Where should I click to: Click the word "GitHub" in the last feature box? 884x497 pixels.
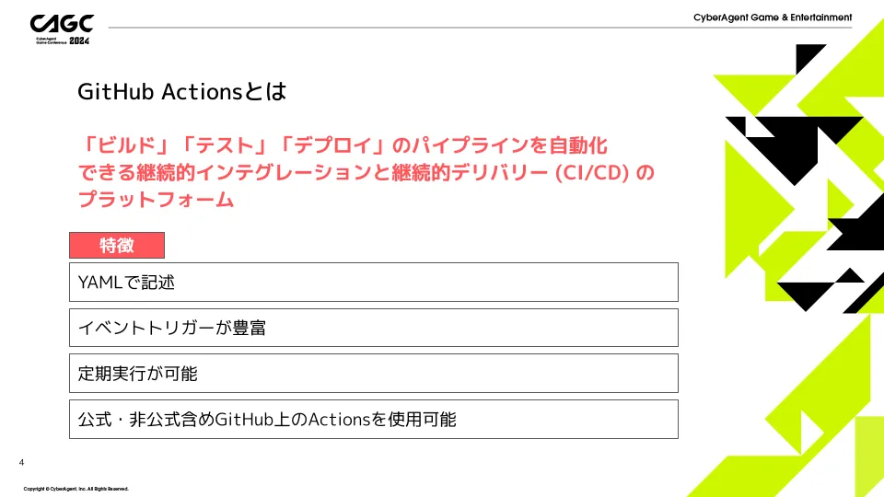tap(241, 420)
